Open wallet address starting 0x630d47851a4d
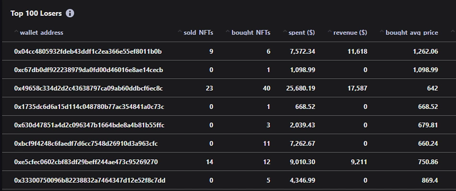456x191 pixels. point(89,125)
